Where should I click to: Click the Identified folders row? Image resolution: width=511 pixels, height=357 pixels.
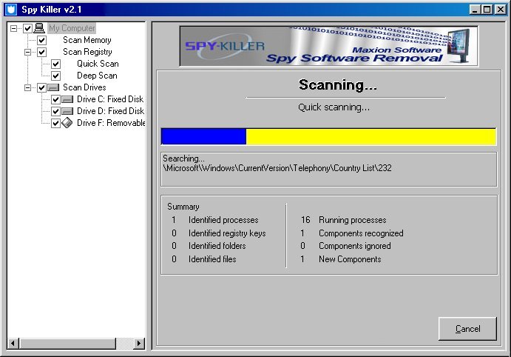tap(209, 246)
